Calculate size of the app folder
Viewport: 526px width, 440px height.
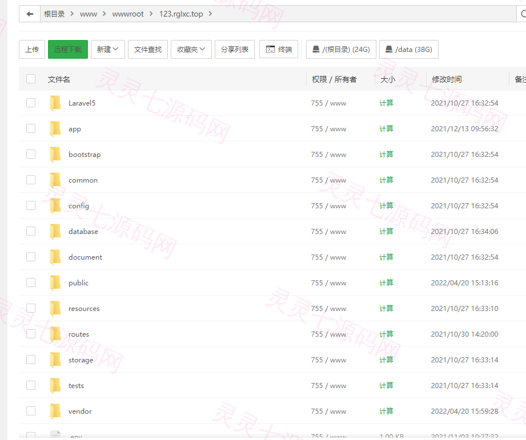pos(387,128)
